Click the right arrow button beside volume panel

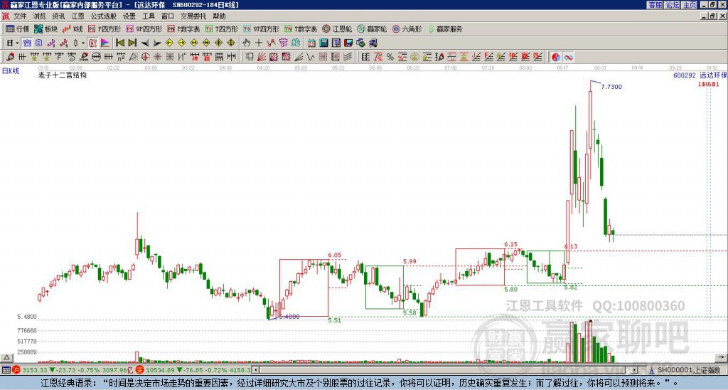721,357
